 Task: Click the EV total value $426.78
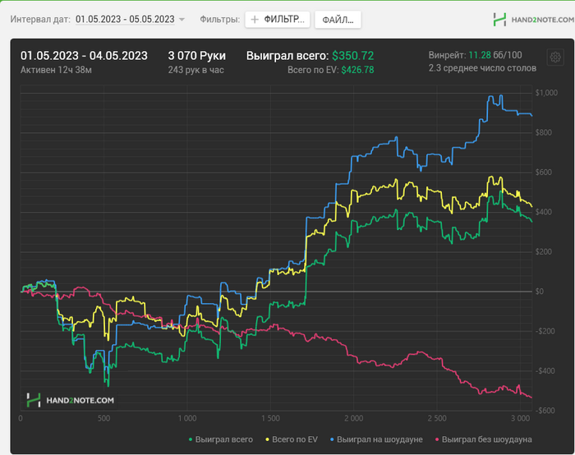pos(357,70)
